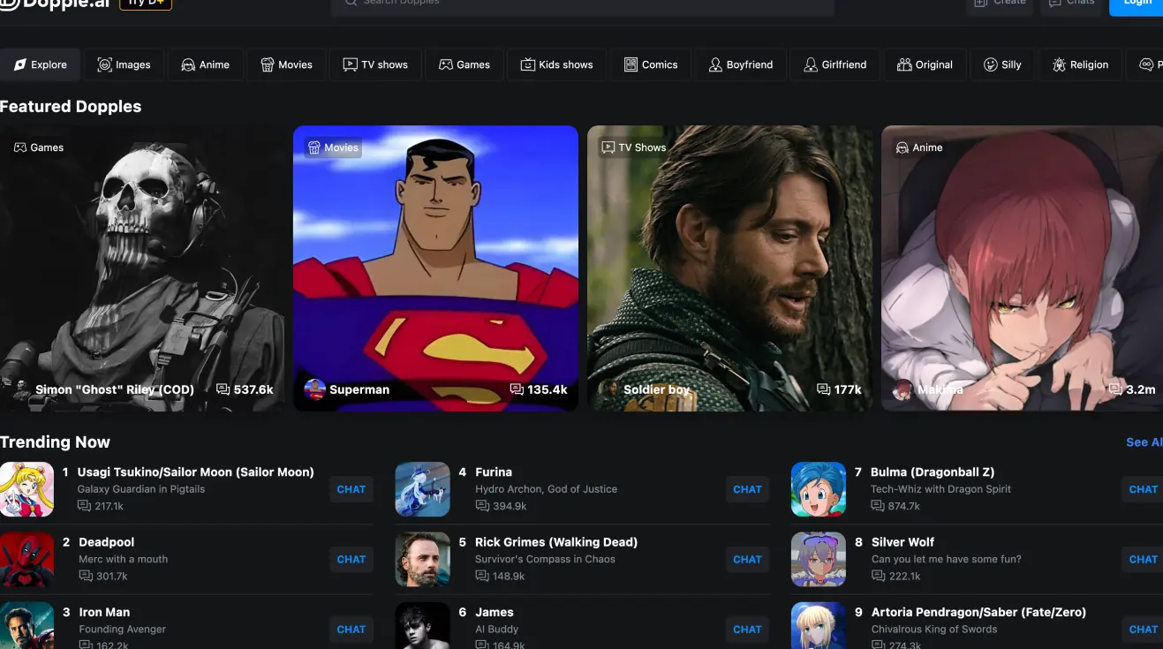Select Rick Grimes avatar thumbnail

(x=422, y=559)
